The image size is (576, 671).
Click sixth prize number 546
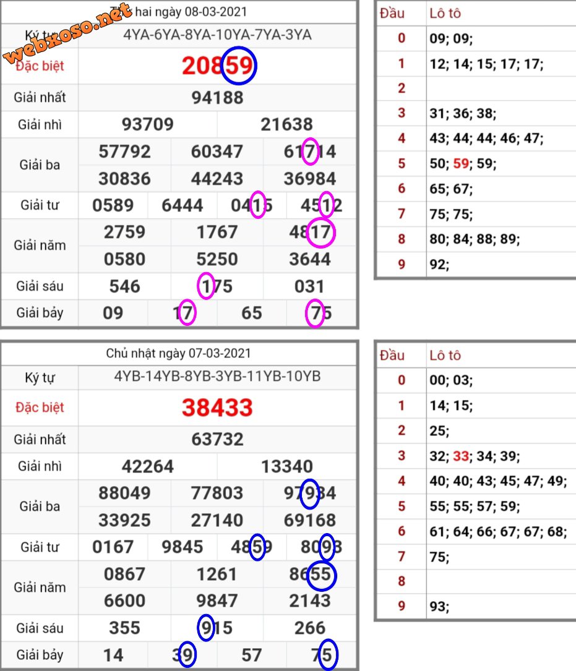124,286
